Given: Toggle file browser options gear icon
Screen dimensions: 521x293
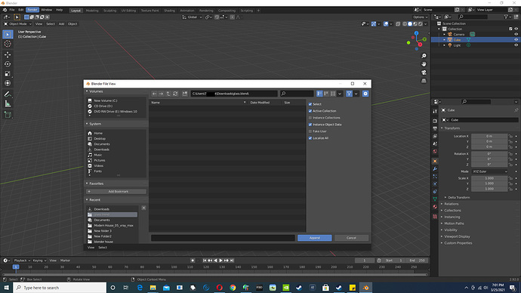Looking at the screenshot, I should [365, 94].
